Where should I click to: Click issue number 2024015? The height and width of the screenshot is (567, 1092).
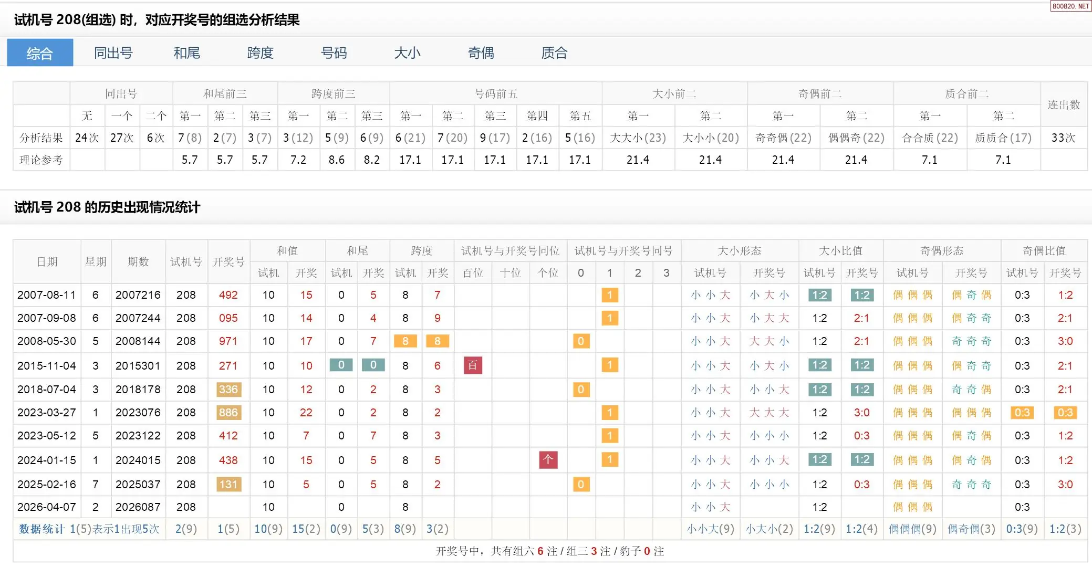(x=138, y=460)
